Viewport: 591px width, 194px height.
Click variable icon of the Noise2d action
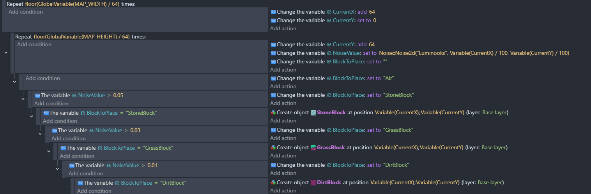tap(273, 53)
